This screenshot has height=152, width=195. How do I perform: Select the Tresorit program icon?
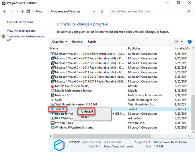[52, 109]
